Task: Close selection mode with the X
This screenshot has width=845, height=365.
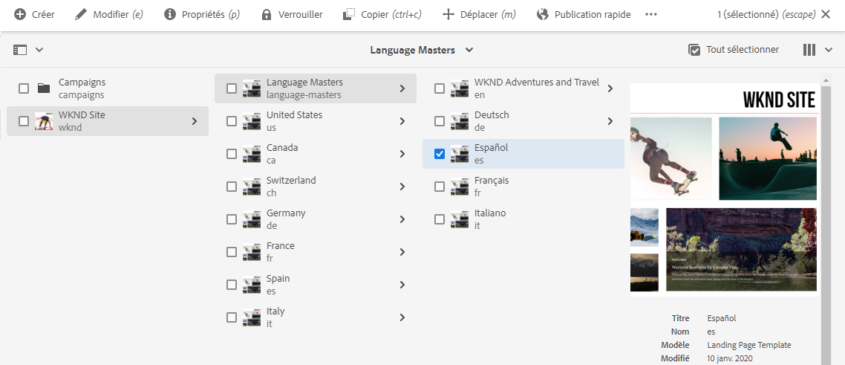Action: [x=826, y=15]
